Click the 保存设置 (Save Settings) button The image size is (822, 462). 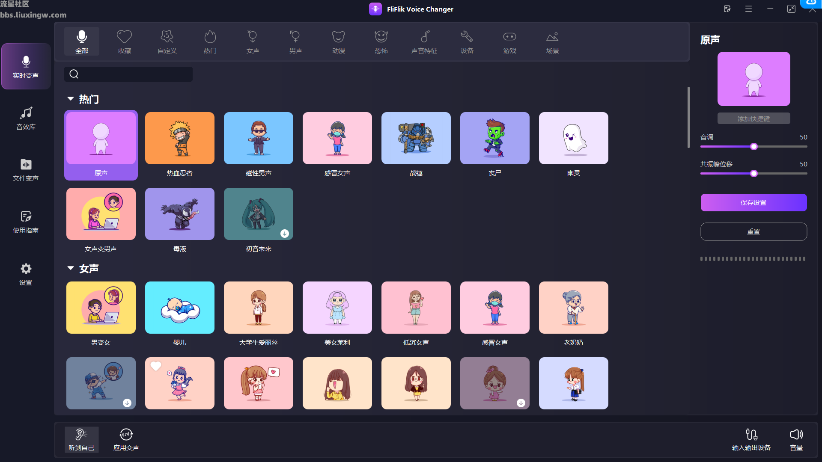pyautogui.click(x=753, y=202)
